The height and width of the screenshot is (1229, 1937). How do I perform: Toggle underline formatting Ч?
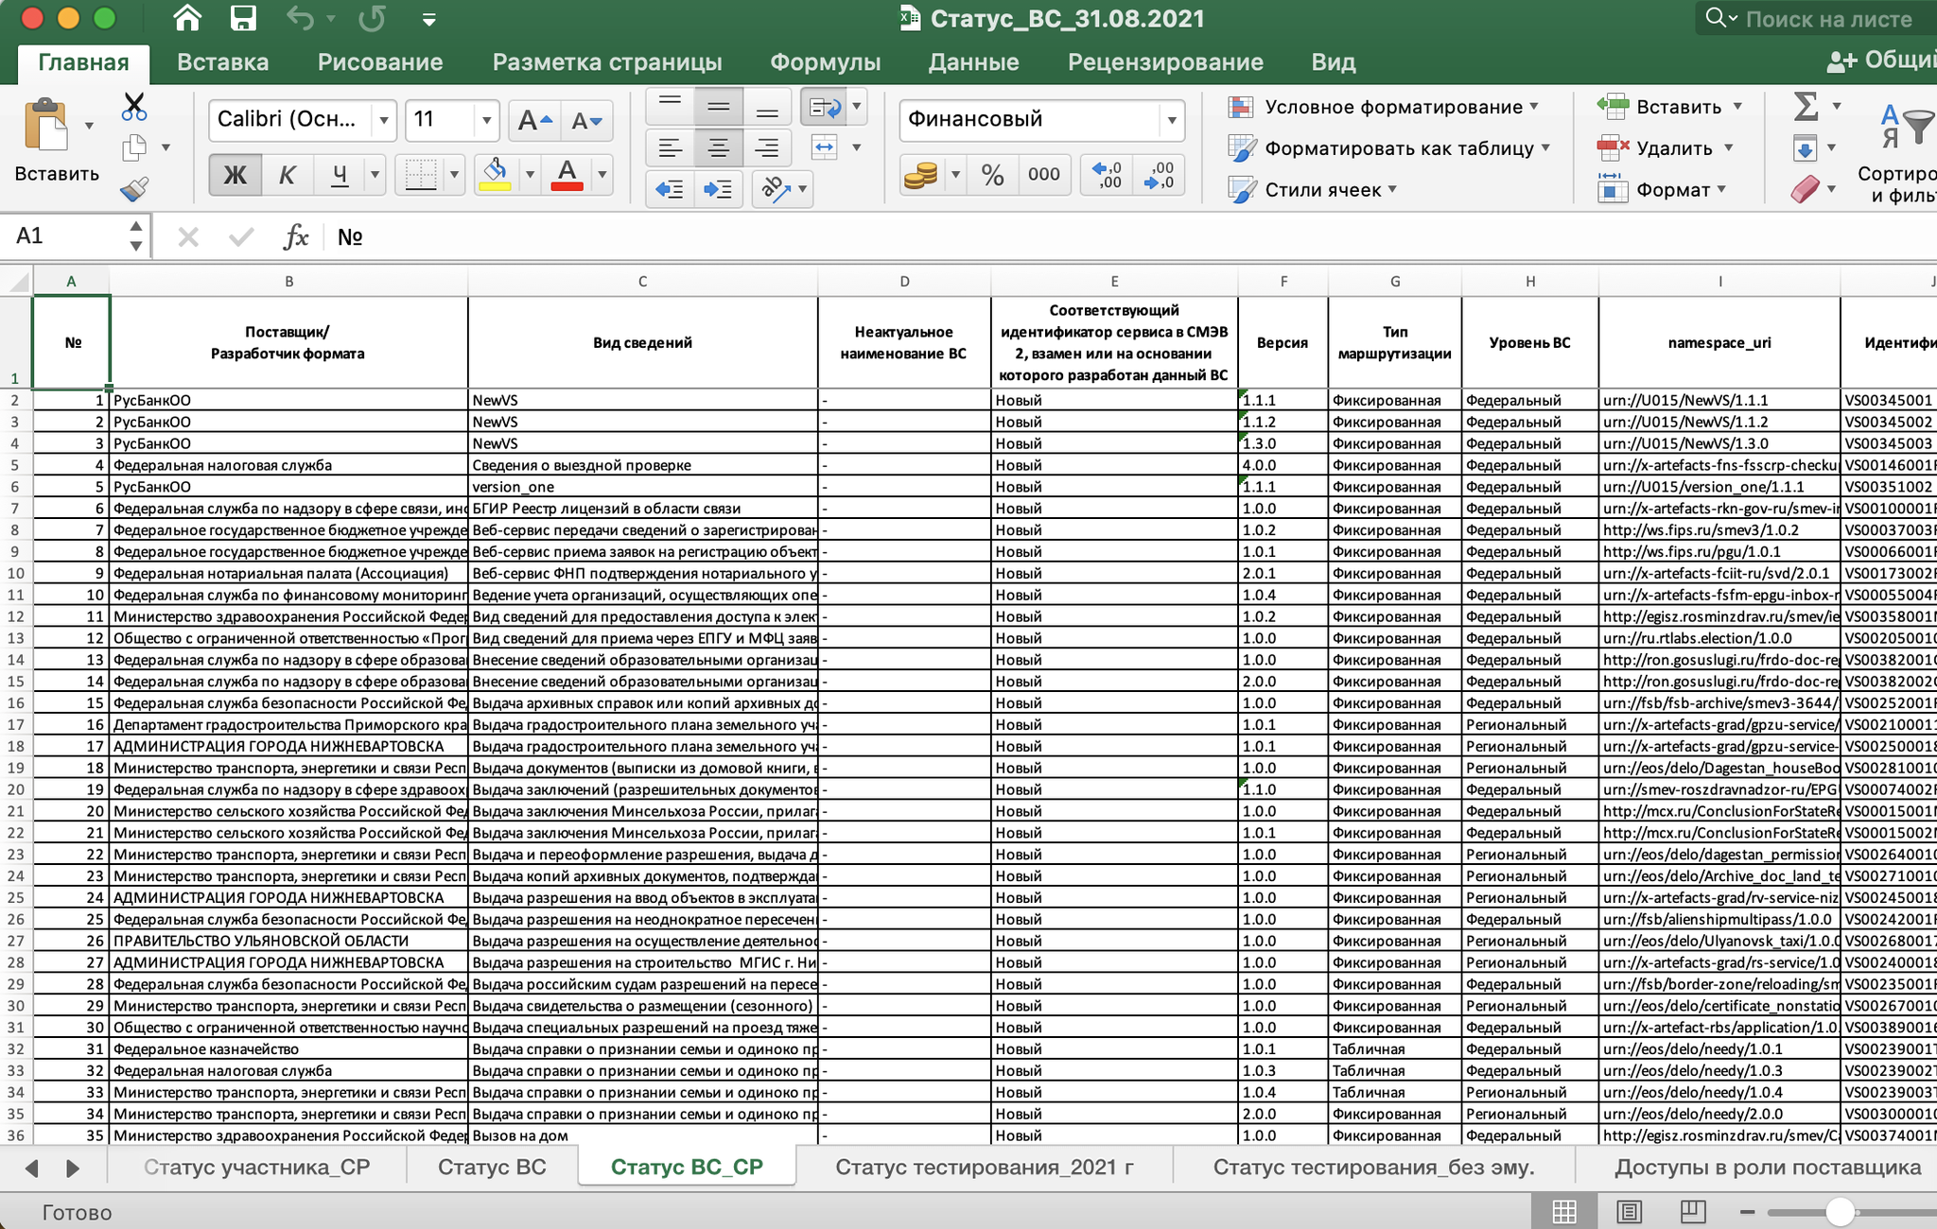340,175
